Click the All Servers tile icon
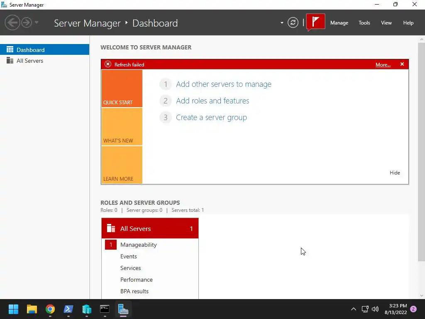The height and width of the screenshot is (319, 425). [111, 228]
